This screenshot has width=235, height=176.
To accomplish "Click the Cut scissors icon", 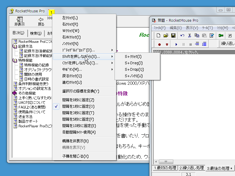I will [189, 35].
